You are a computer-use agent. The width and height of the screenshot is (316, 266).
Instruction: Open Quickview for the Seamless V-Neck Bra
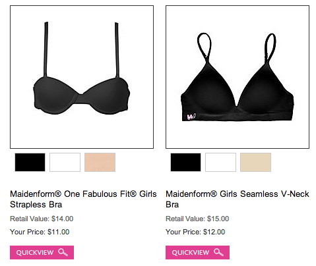point(197,252)
